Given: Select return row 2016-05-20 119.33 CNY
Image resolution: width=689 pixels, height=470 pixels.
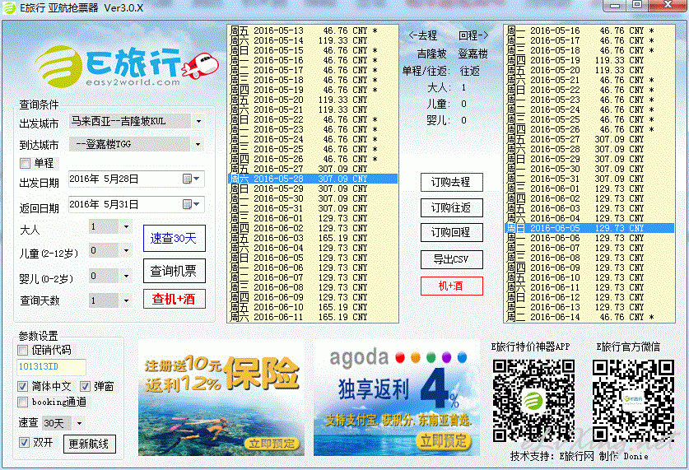Looking at the screenshot, I should pos(589,70).
